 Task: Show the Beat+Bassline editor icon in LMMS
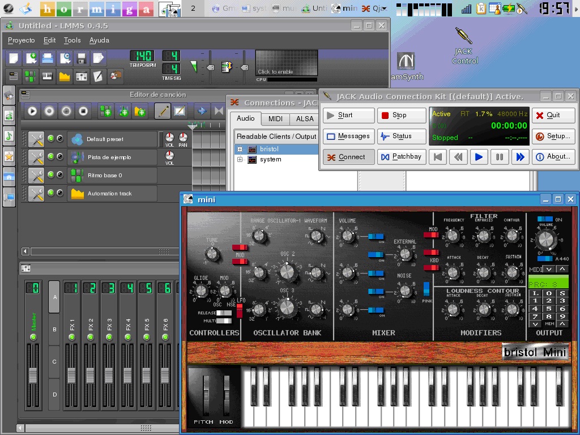(30, 76)
